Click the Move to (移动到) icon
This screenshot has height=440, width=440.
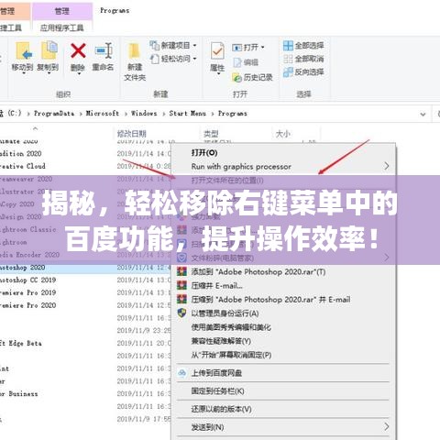click(24, 50)
